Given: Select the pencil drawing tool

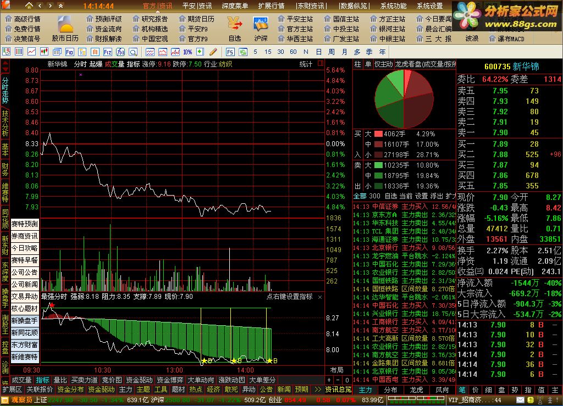Looking at the screenshot, I should [213, 52].
